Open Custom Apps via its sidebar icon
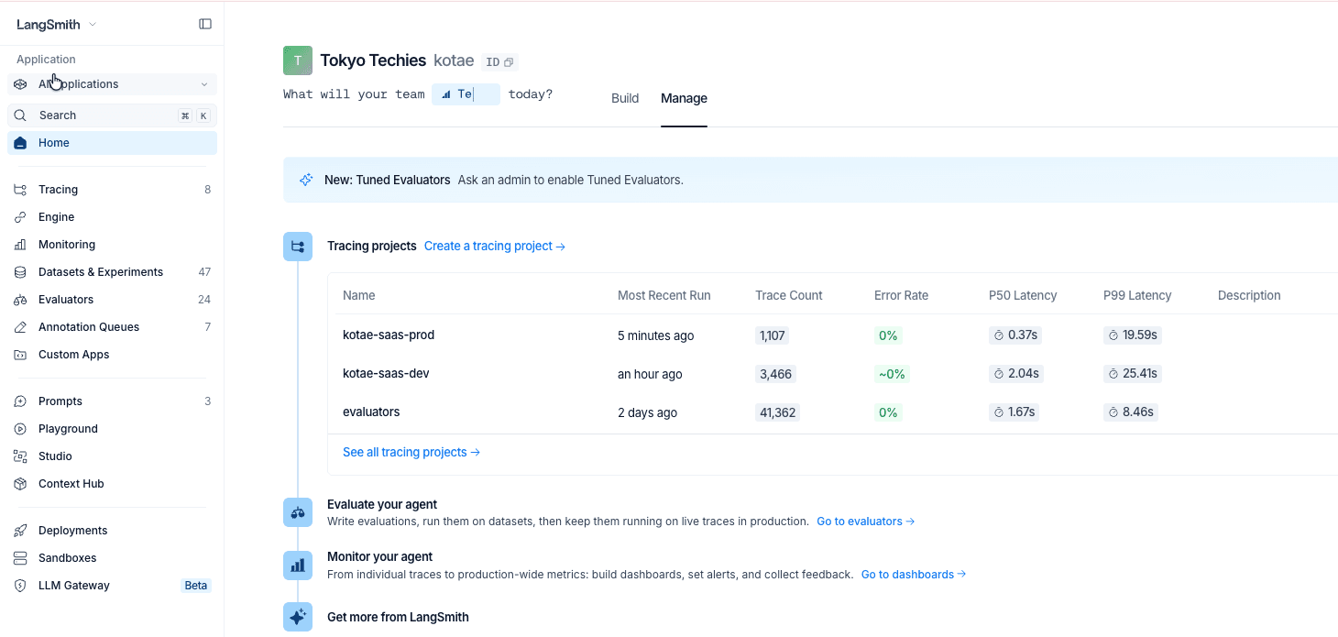The height and width of the screenshot is (637, 1338). coord(20,355)
